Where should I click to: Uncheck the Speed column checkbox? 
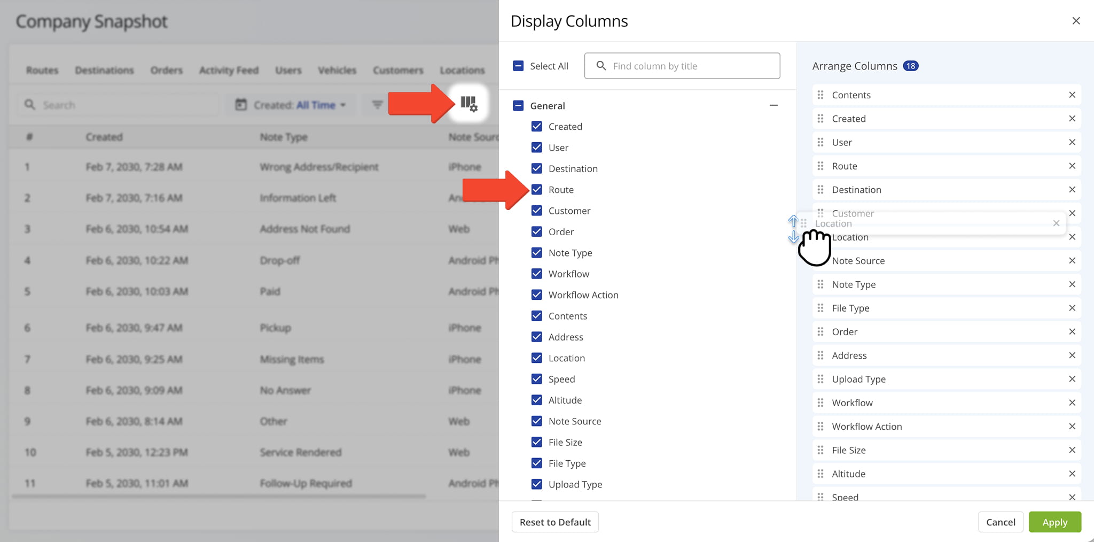coord(537,379)
